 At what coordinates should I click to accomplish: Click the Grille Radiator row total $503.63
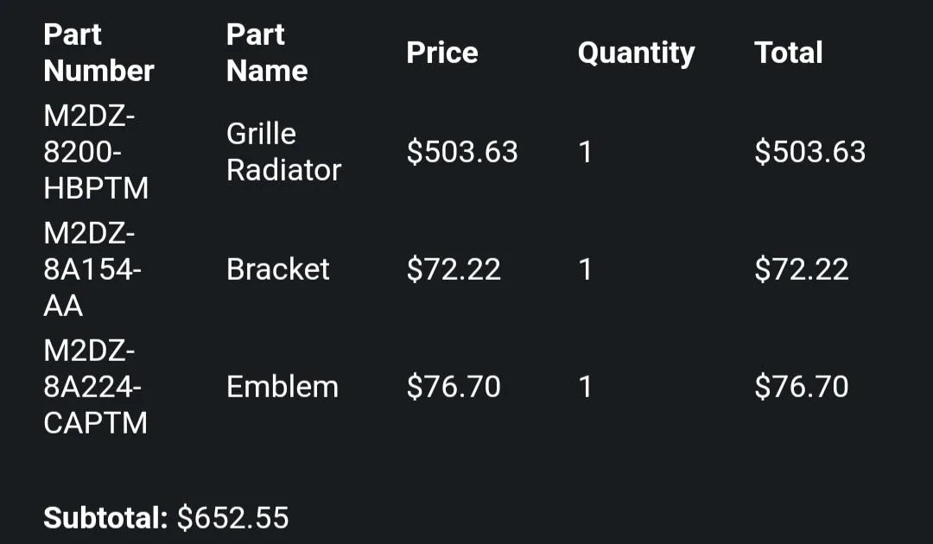click(809, 152)
